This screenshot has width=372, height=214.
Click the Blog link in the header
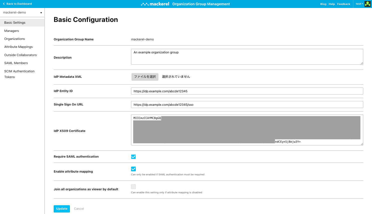(x=323, y=4)
